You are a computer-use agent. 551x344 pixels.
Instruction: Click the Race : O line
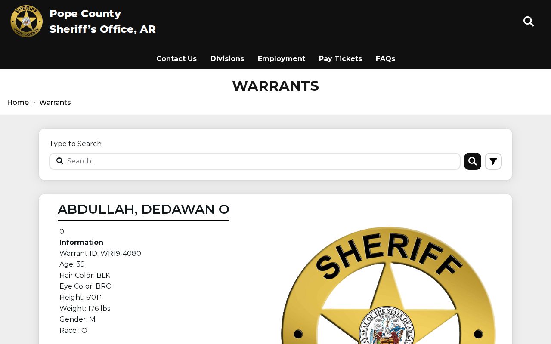(x=73, y=330)
